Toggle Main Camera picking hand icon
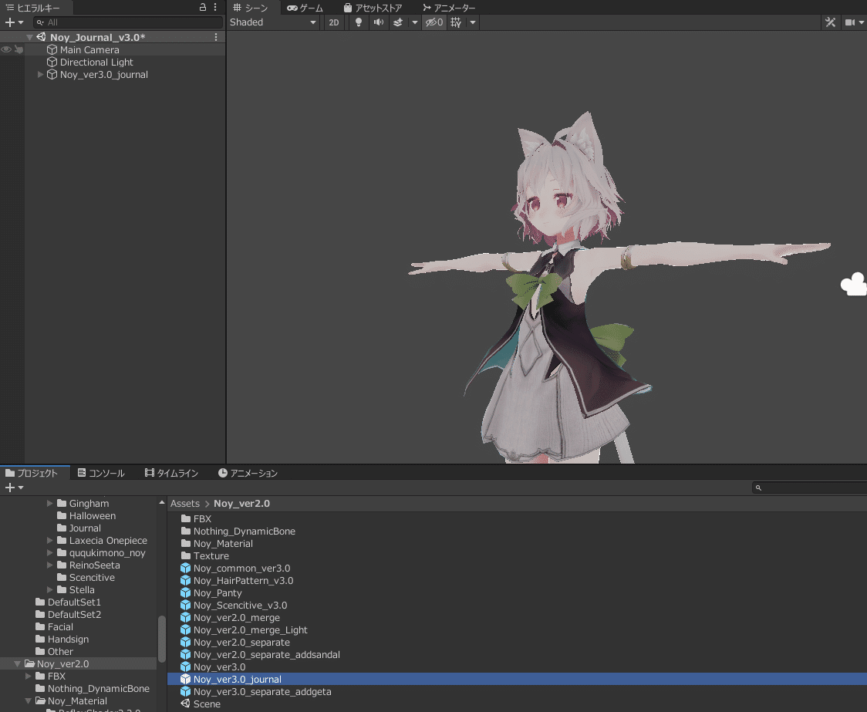The image size is (867, 712). [19, 49]
